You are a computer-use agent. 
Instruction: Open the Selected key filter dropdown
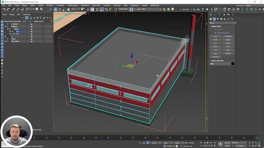[x=239, y=143]
